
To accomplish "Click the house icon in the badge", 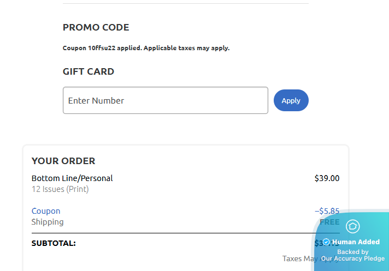I will pyautogui.click(x=352, y=226).
